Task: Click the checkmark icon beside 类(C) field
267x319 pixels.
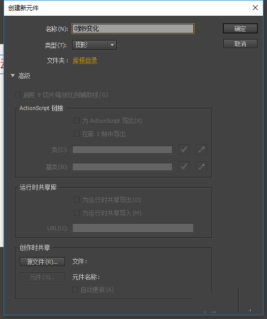Action: pos(184,150)
